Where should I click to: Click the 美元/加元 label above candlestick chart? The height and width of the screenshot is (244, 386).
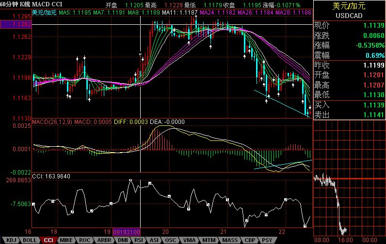tap(44, 12)
